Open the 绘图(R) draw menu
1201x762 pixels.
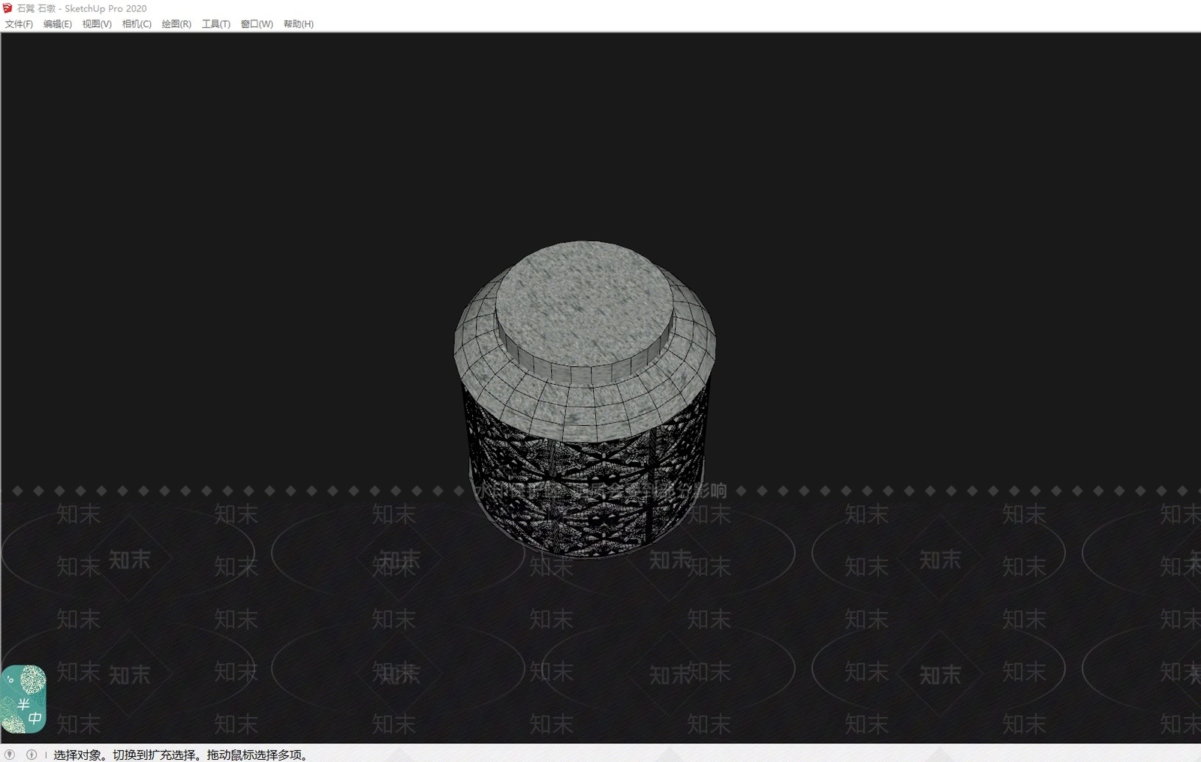pyautogui.click(x=176, y=24)
